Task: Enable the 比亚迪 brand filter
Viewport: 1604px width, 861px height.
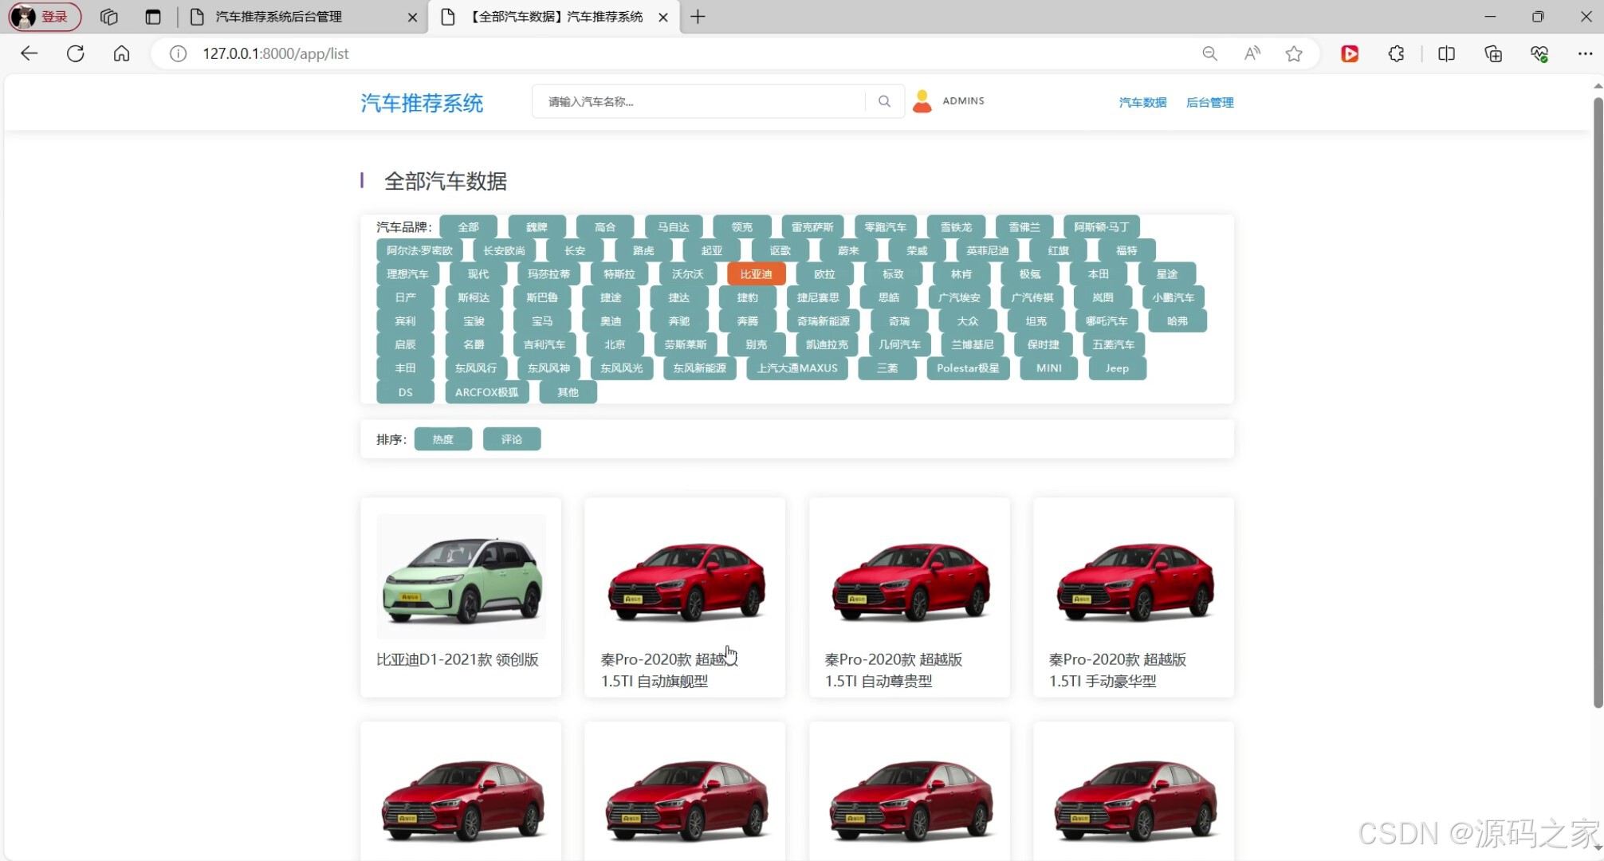Action: click(755, 273)
